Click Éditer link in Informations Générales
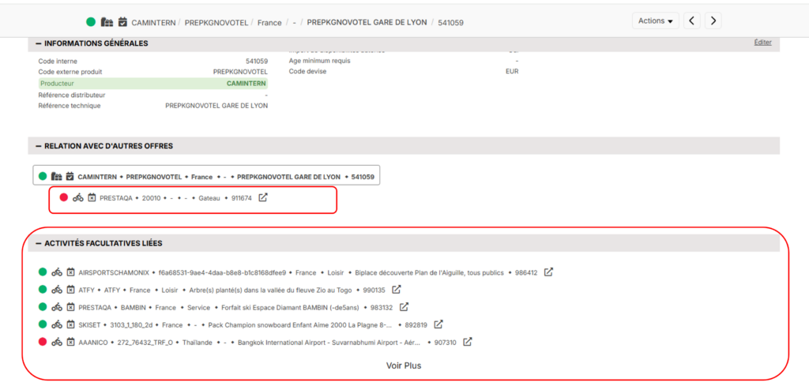Image resolution: width=809 pixels, height=386 pixels. (762, 43)
